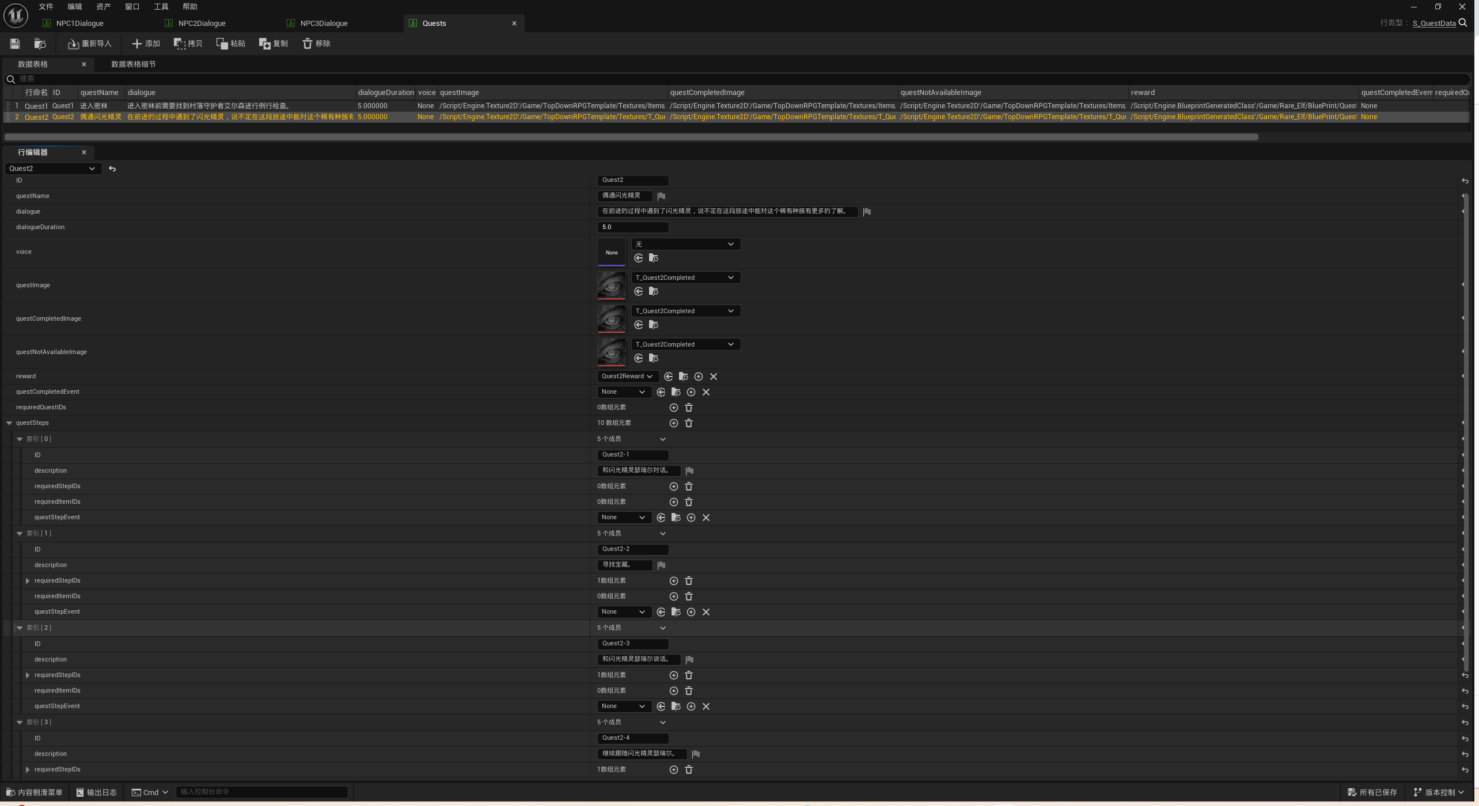1479x806 pixels.
Task: Collapse the index [0] quest step
Action: point(20,439)
